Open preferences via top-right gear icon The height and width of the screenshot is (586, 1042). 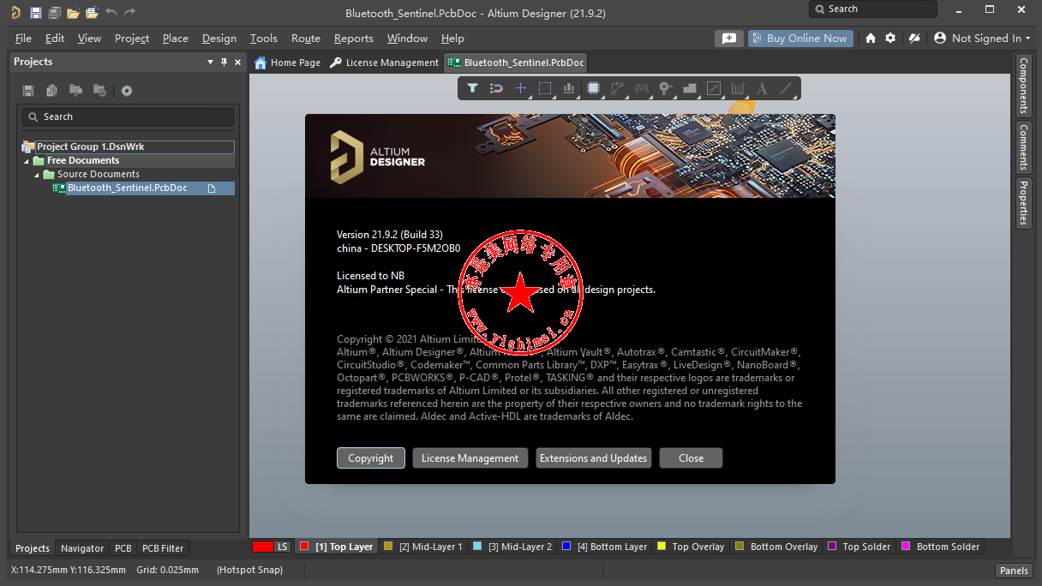click(x=890, y=39)
